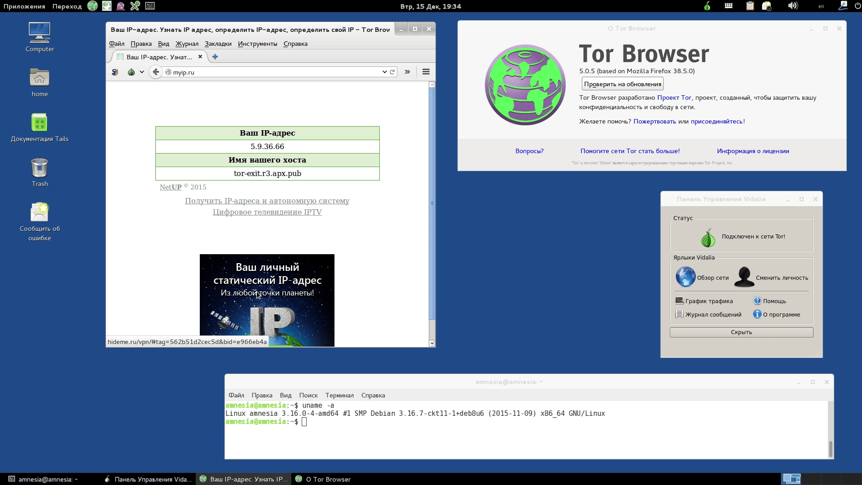Click the Скрыть button in Vidalia
The image size is (862, 485).
coord(741,332)
